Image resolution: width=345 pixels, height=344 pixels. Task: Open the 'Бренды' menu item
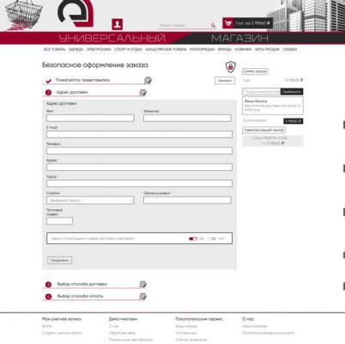[x=225, y=49]
